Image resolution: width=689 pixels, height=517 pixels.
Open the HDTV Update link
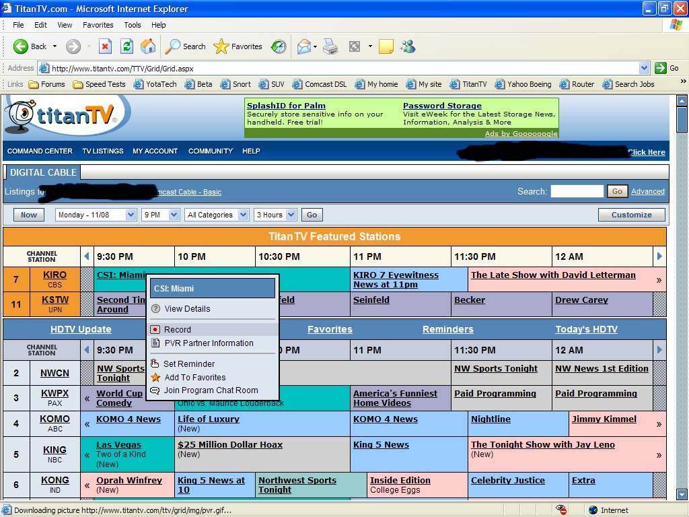(81, 329)
